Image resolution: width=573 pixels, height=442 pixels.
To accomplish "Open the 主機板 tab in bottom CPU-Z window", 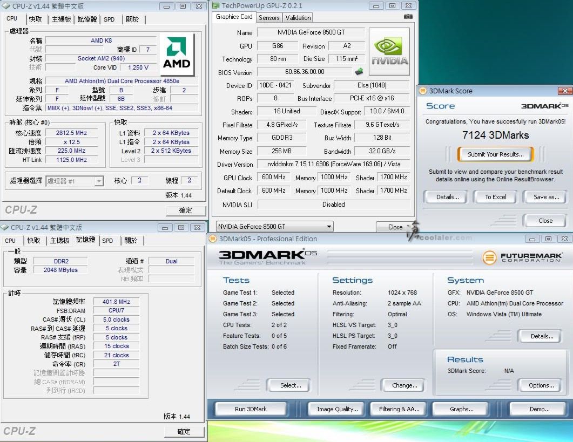I will click(59, 241).
